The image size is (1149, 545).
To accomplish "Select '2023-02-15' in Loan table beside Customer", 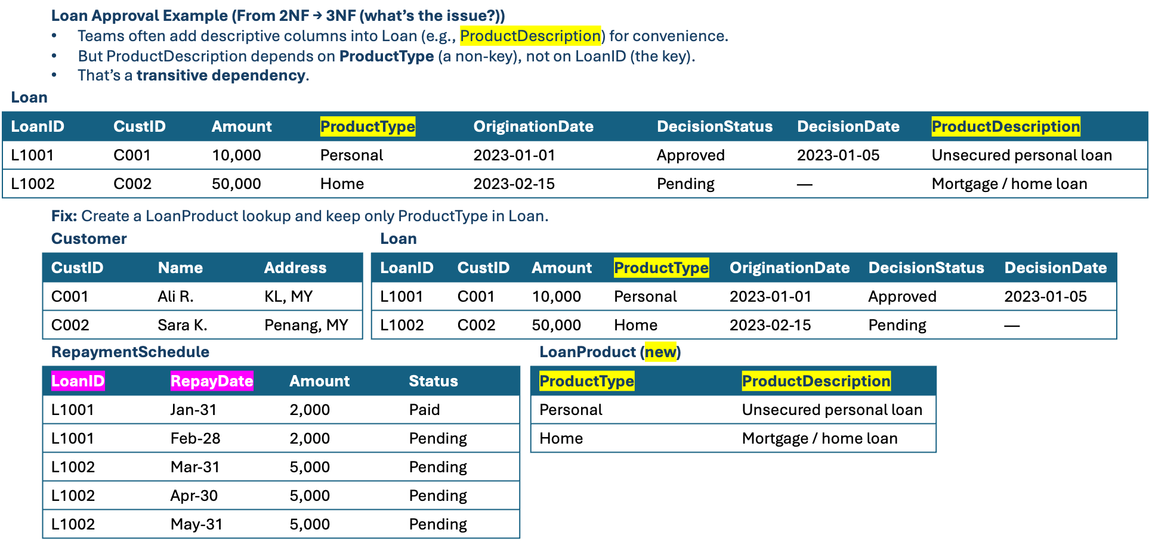I will click(770, 325).
